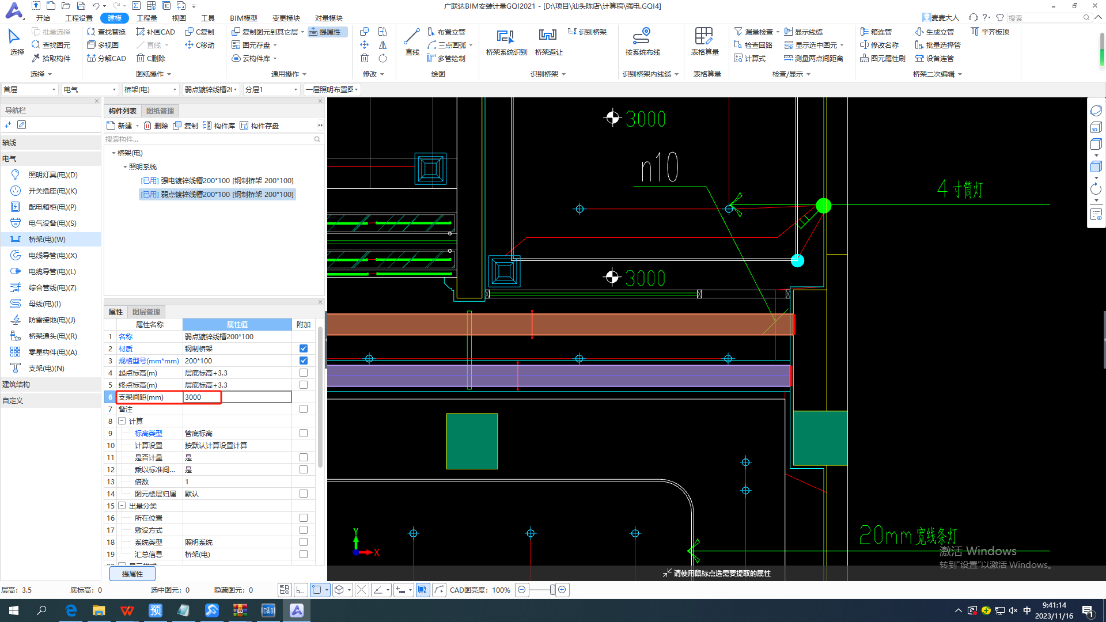Collapse the 照明系统 tree node

click(x=125, y=167)
